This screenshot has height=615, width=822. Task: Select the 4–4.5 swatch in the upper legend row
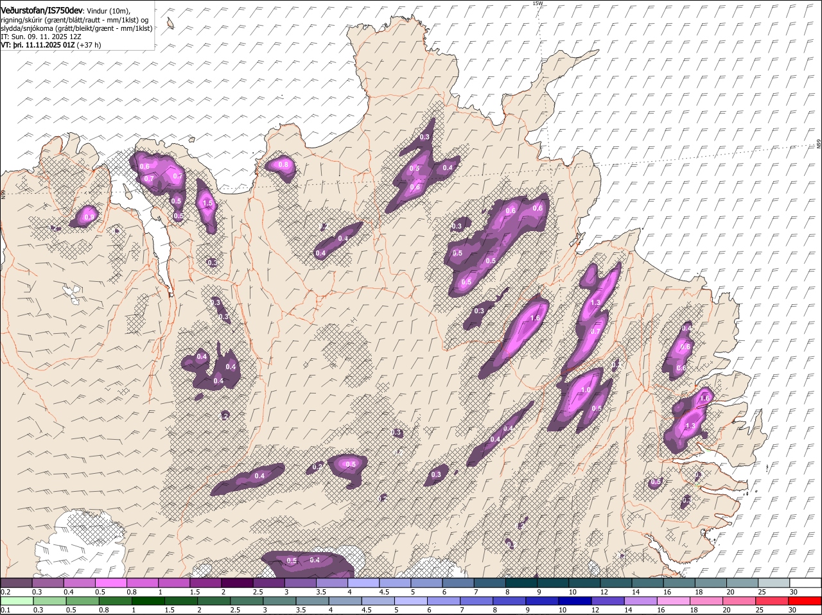click(x=363, y=582)
